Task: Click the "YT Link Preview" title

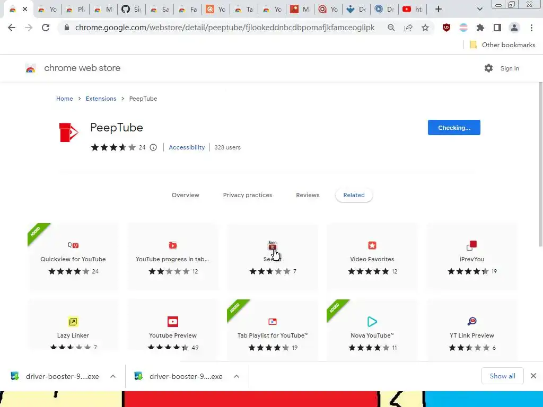Action: 471,335
